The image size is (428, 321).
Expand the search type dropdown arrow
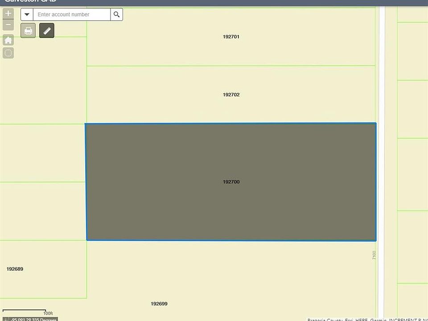pyautogui.click(x=27, y=14)
